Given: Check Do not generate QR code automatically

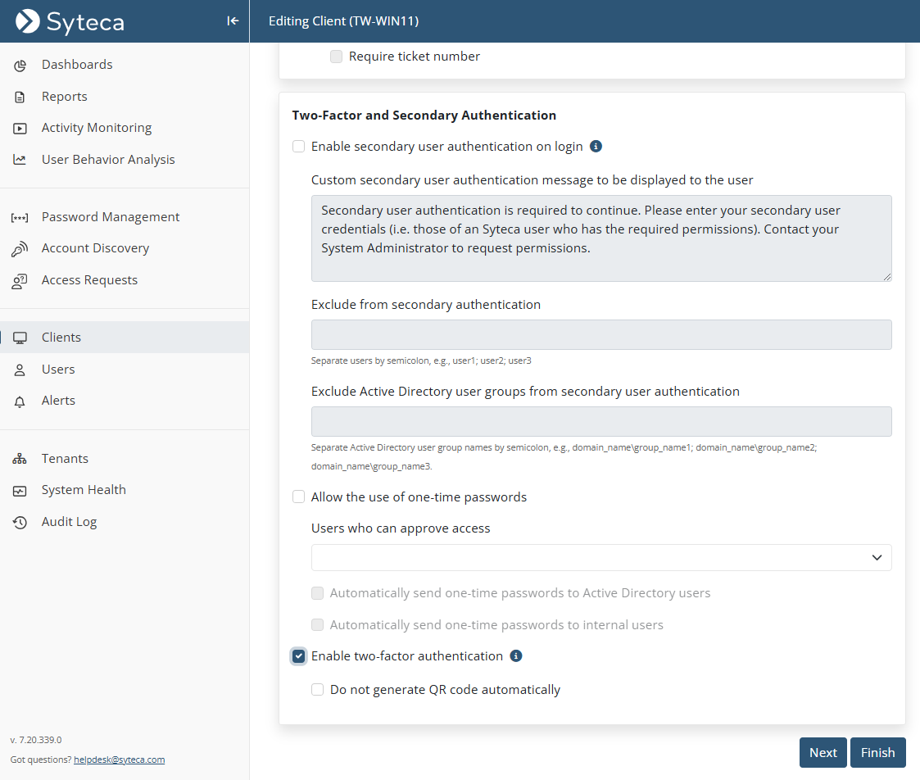Looking at the screenshot, I should click(318, 690).
